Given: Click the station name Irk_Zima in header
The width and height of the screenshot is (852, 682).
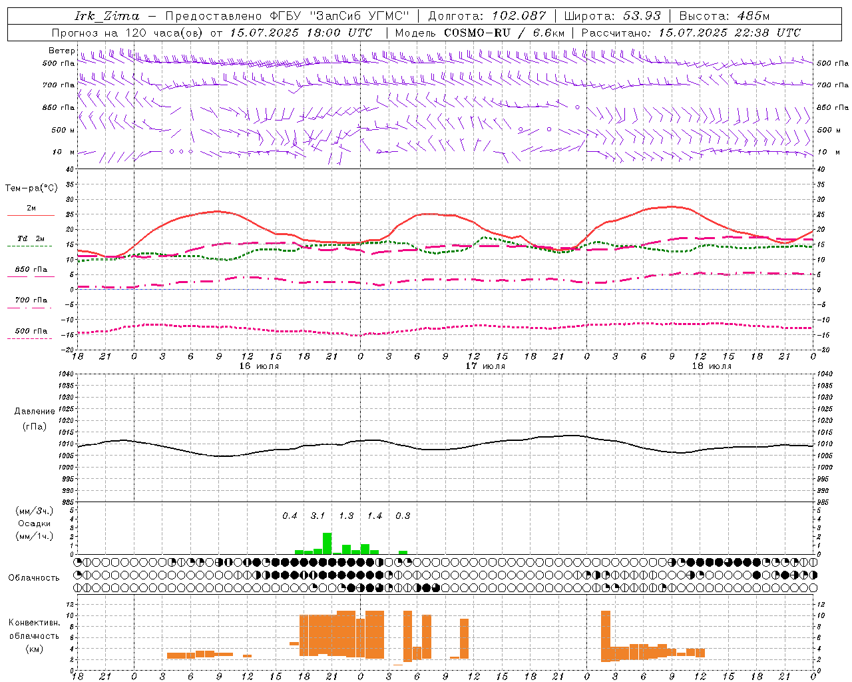Looking at the screenshot, I should [106, 16].
